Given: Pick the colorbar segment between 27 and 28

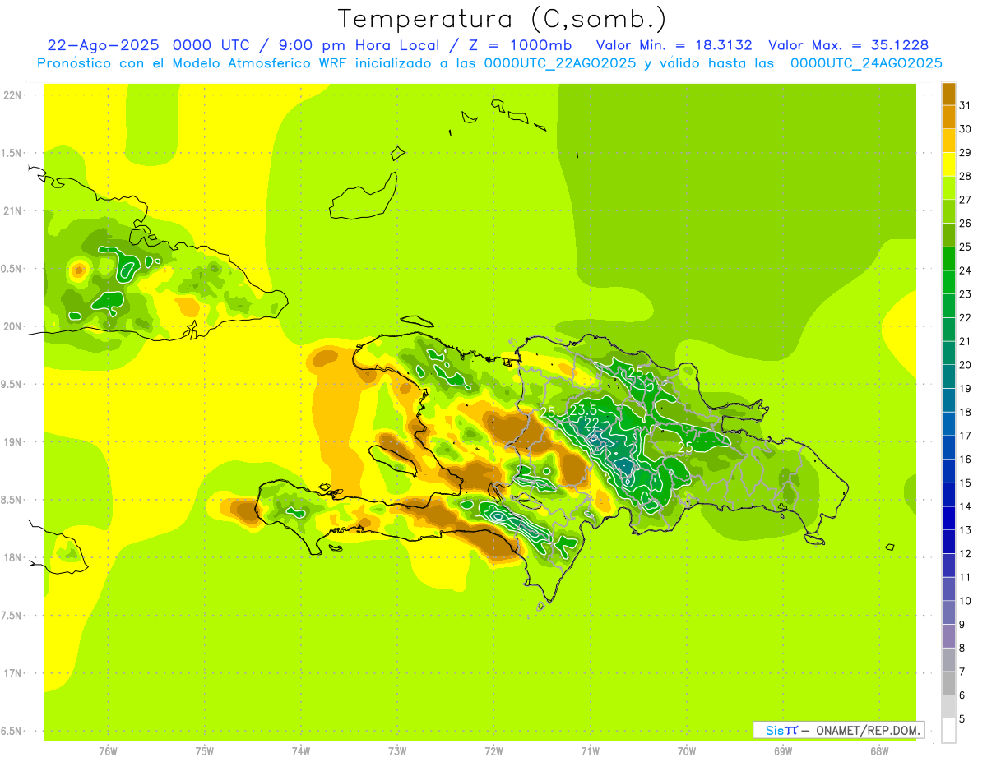Looking at the screenshot, I should [948, 187].
